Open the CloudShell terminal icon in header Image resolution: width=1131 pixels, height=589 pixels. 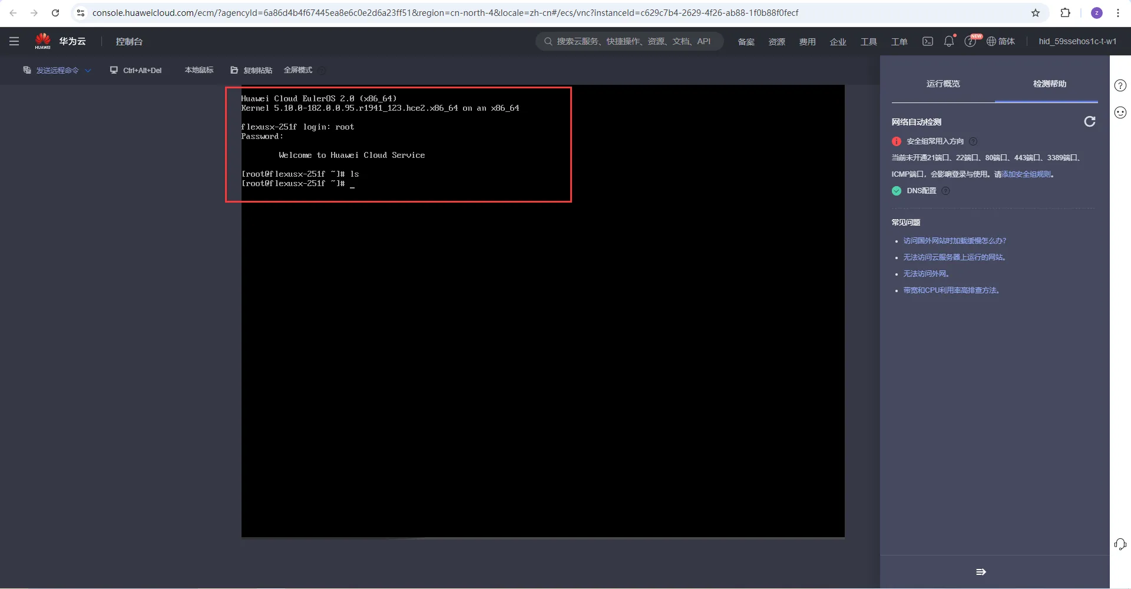click(928, 41)
